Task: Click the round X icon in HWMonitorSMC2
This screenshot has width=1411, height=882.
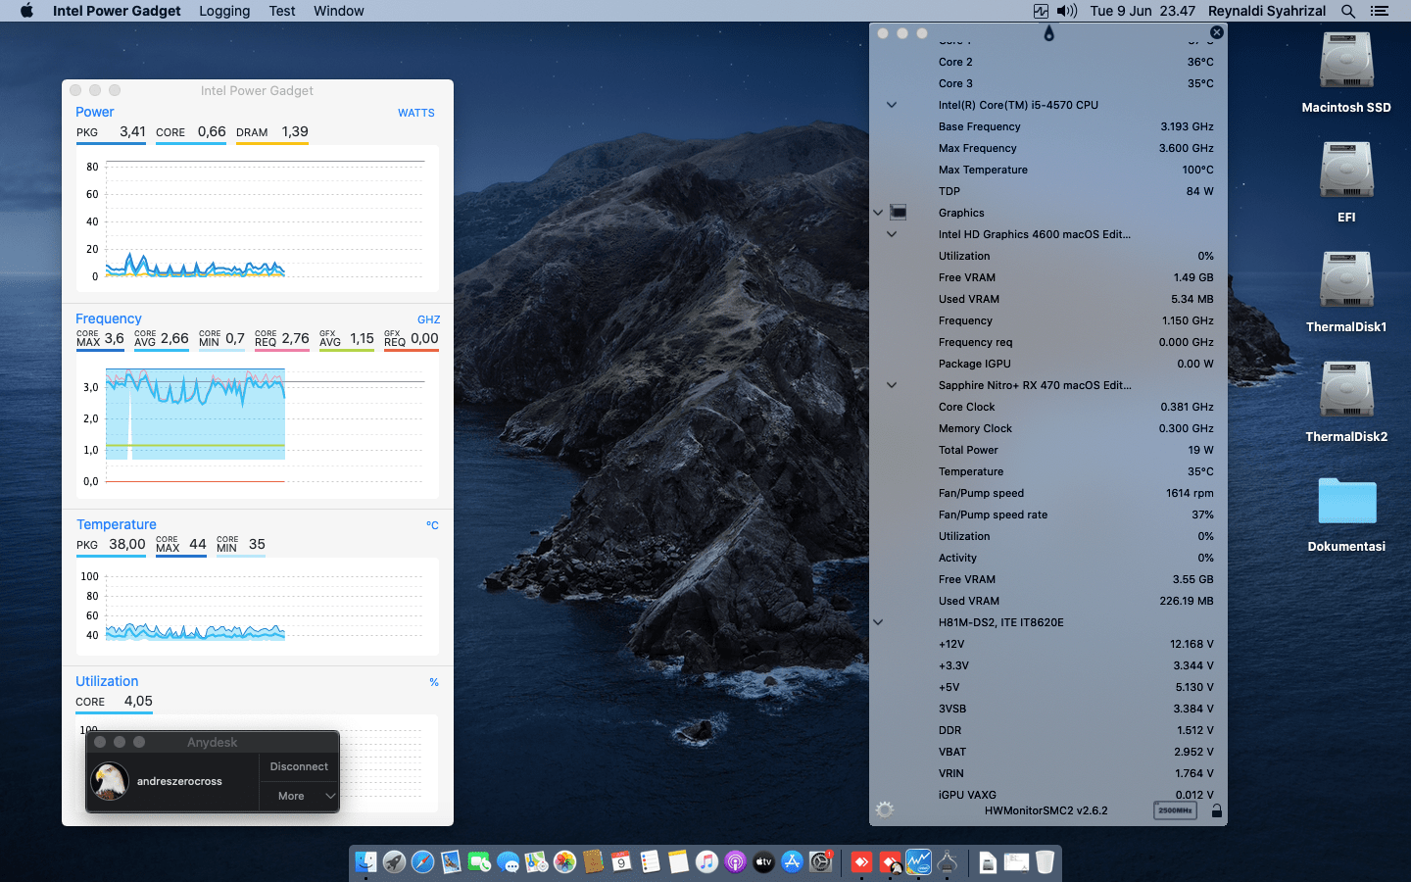Action: (1216, 32)
